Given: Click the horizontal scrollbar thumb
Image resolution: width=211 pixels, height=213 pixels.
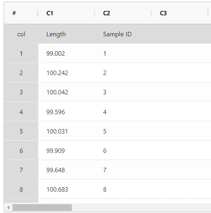Looking at the screenshot, I should click(x=42, y=207).
